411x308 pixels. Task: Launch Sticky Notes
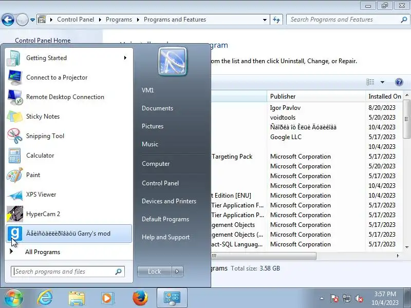pyautogui.click(x=69, y=117)
